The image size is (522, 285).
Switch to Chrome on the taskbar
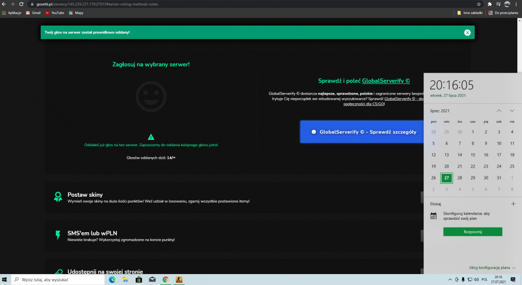tap(165, 280)
